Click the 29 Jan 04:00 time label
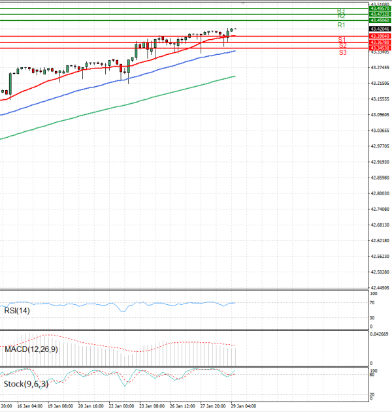 242,405
